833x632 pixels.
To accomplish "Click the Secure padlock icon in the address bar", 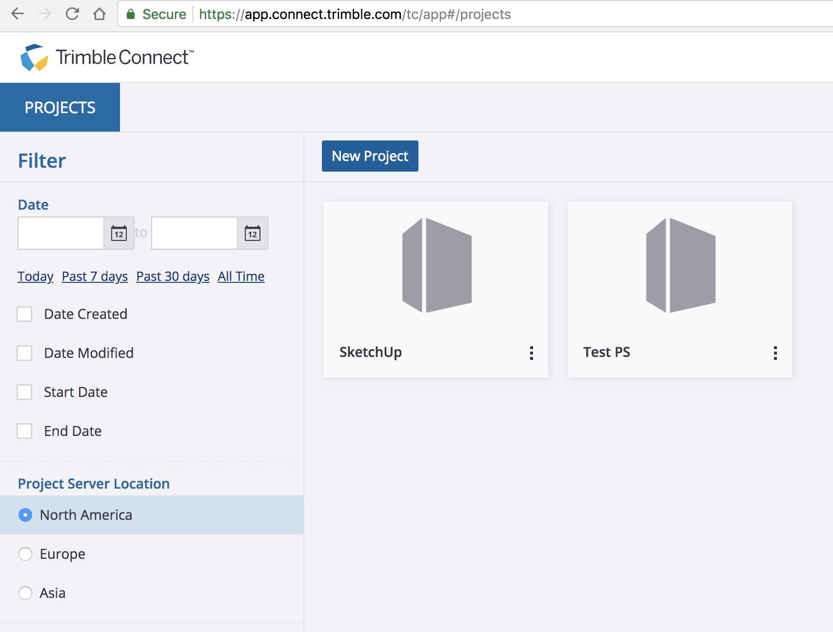I will click(131, 14).
